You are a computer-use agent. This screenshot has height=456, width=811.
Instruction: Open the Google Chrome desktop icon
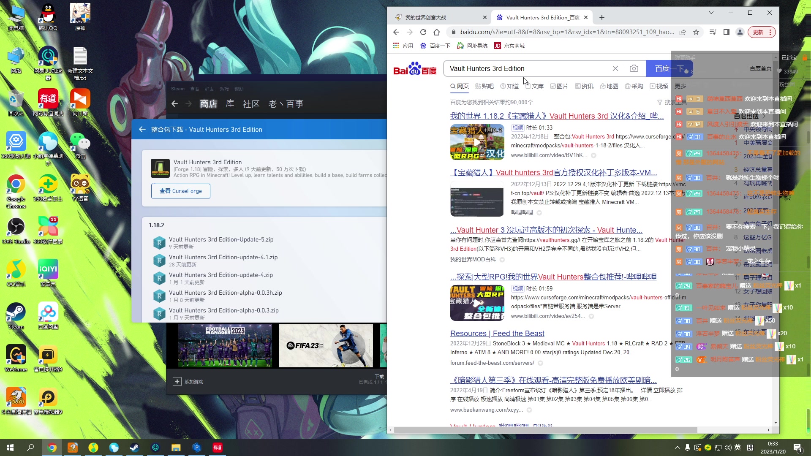click(x=16, y=191)
